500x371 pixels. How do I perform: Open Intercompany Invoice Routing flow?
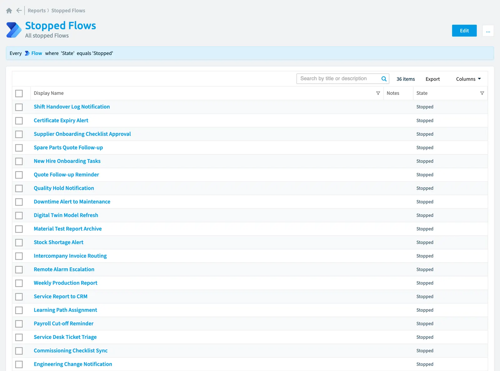coord(70,256)
